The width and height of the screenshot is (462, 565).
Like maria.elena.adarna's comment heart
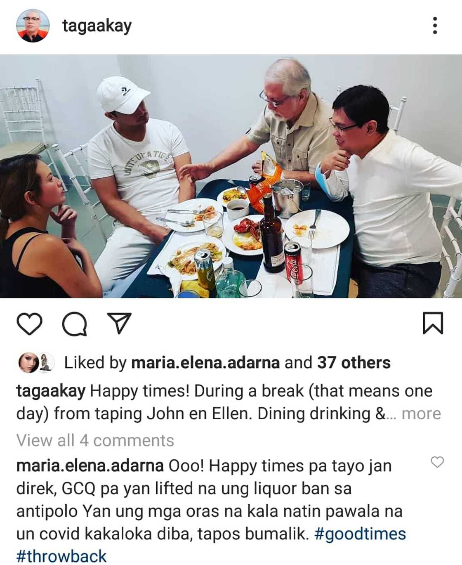point(437,462)
